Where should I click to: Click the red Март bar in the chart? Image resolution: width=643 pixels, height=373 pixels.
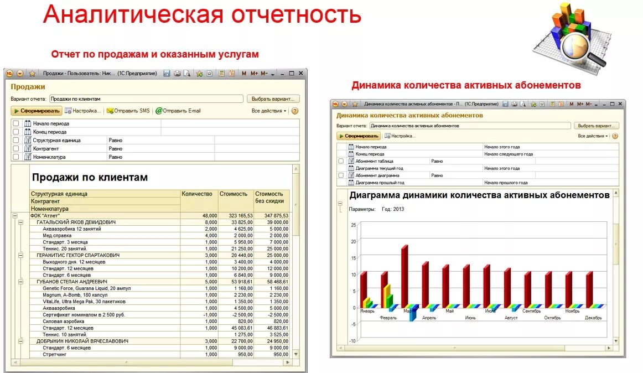[405, 277]
